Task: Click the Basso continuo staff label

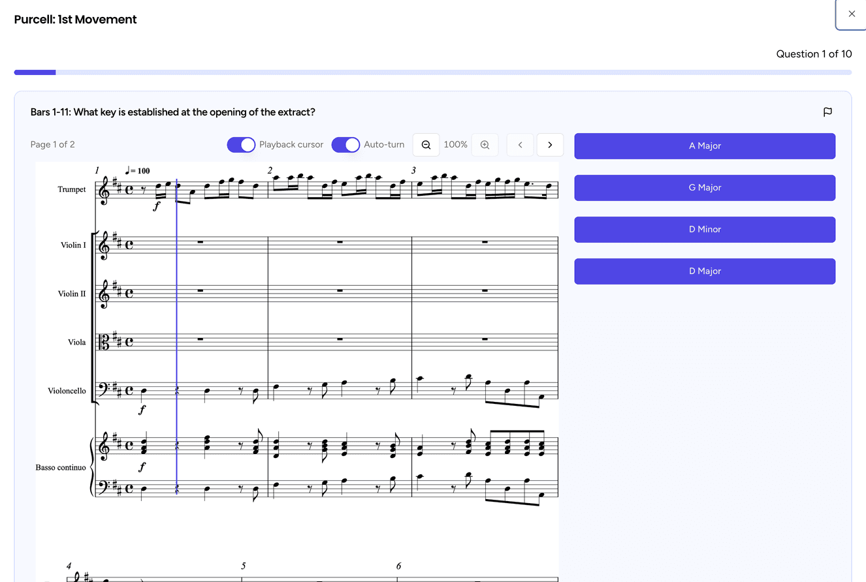Action: pos(61,468)
